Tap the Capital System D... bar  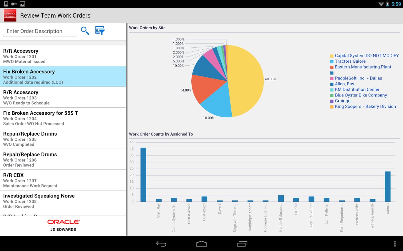[174, 200]
